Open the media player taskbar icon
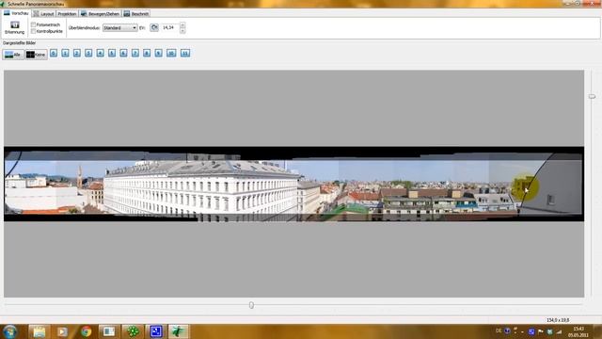The height and width of the screenshot is (339, 602). pyautogui.click(x=62, y=331)
